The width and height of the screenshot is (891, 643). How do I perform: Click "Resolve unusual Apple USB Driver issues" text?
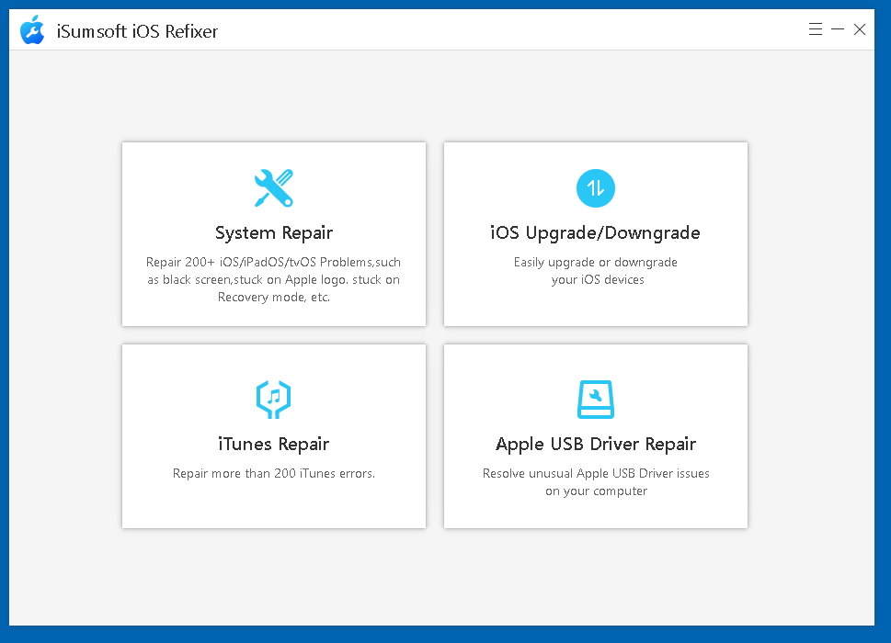point(596,482)
